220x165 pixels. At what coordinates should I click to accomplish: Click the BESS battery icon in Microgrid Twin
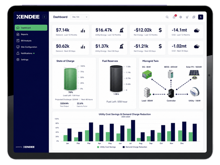pos(170,74)
